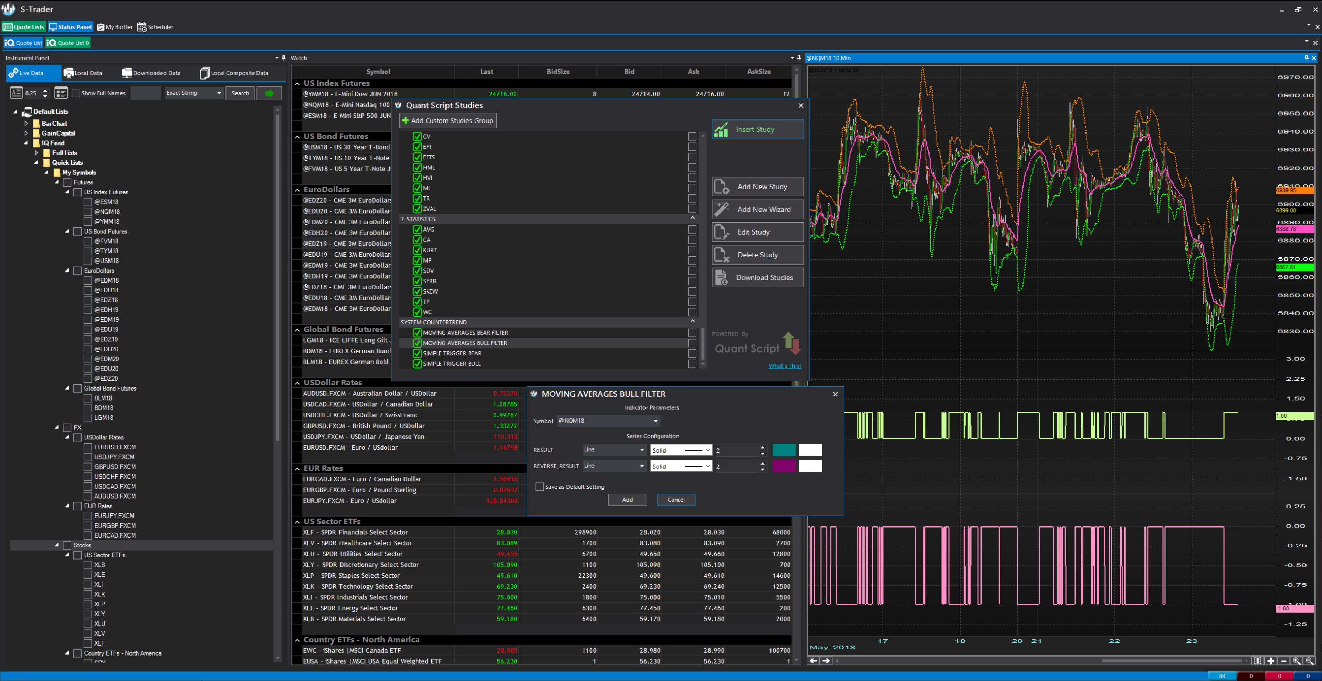The image size is (1322, 681).
Task: Expand the BarChart tree node
Action: pos(26,124)
